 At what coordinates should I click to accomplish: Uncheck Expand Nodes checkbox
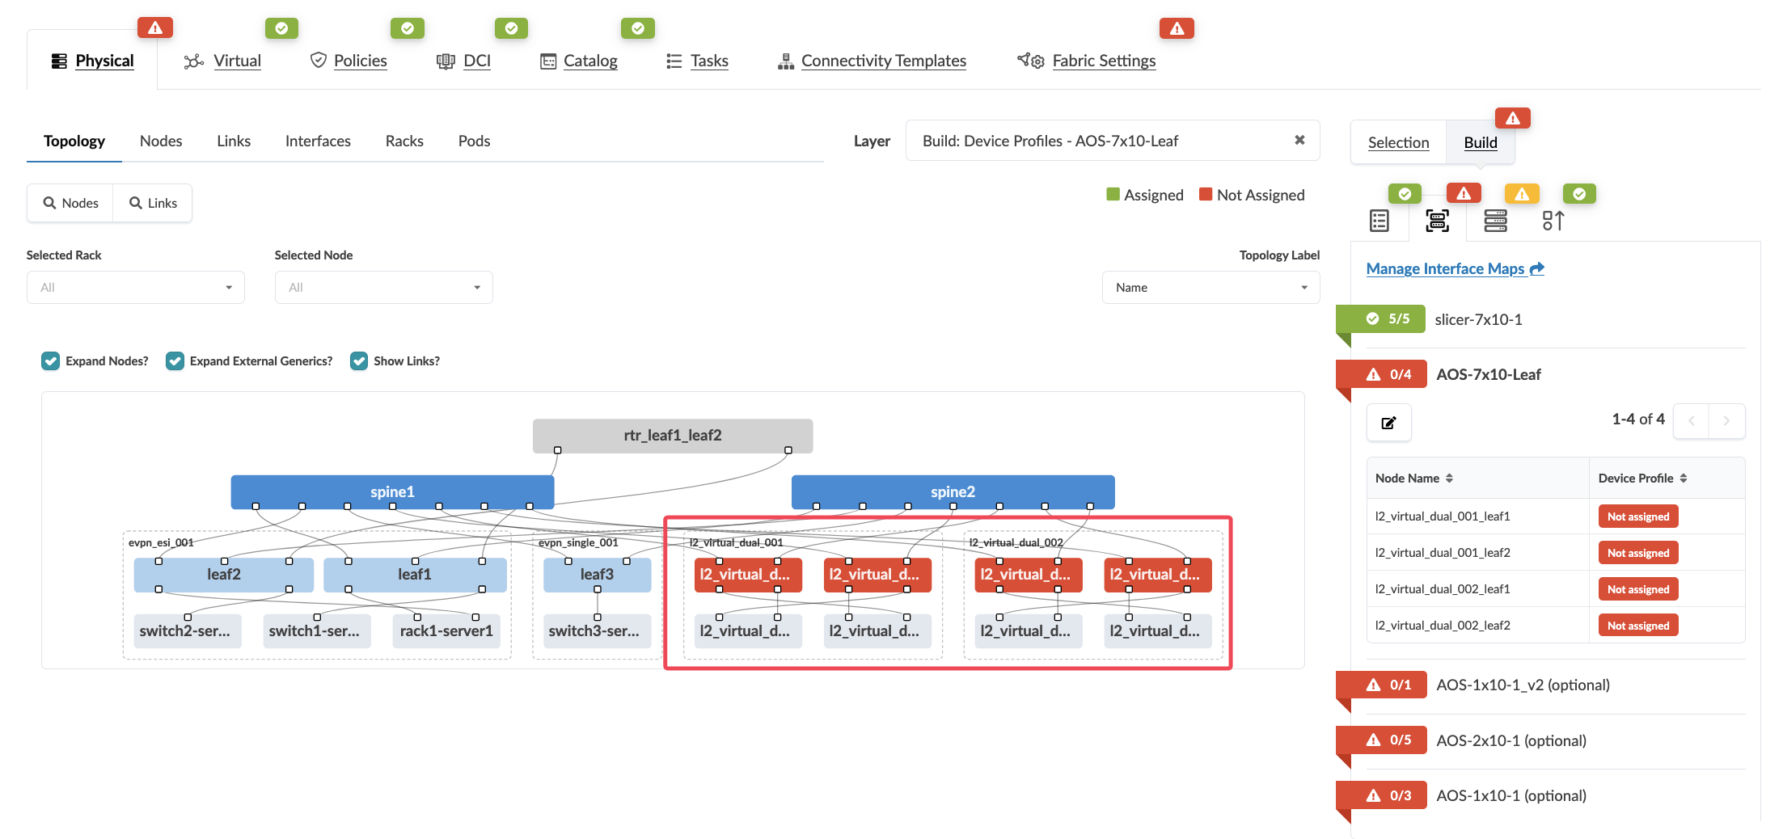(51, 361)
